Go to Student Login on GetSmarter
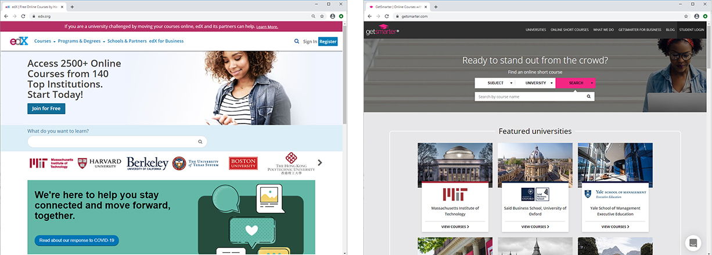Screen dimensions: 712x255 692,30
